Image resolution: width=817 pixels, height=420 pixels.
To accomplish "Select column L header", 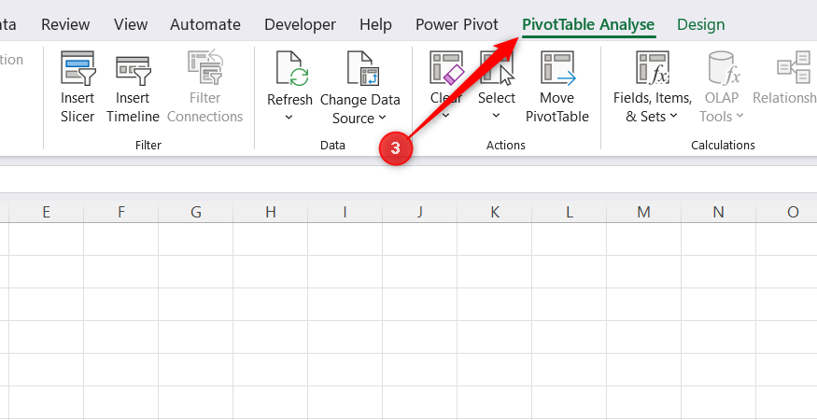I will coord(569,212).
